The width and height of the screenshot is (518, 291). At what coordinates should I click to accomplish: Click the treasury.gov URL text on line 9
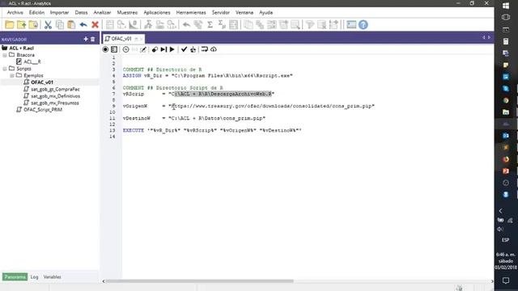click(273, 106)
